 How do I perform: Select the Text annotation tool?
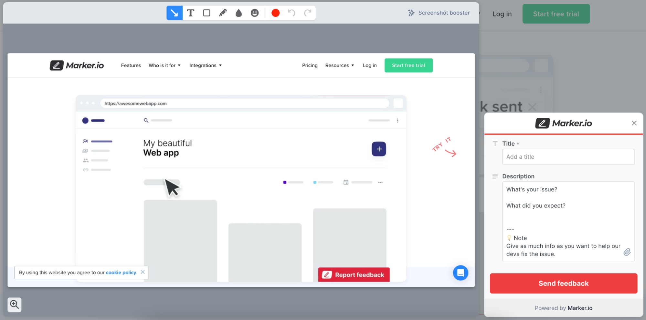(191, 13)
